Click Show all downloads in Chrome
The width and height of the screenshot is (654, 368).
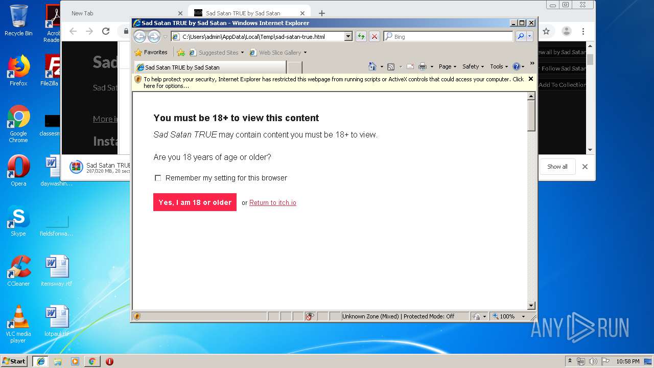click(557, 167)
